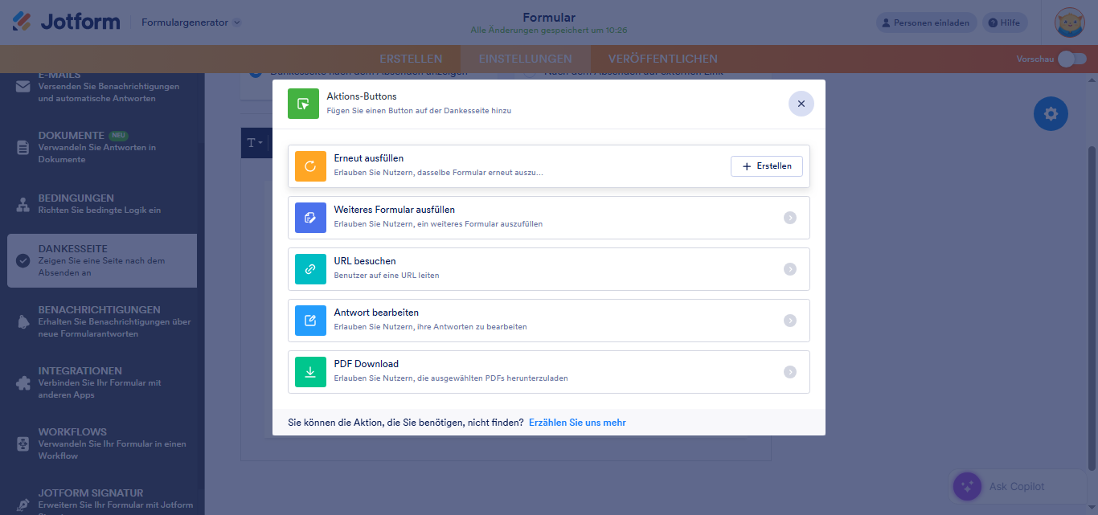Expand the Weiteres Formular ausfüllen arrow
Image resolution: width=1098 pixels, height=515 pixels.
[790, 218]
